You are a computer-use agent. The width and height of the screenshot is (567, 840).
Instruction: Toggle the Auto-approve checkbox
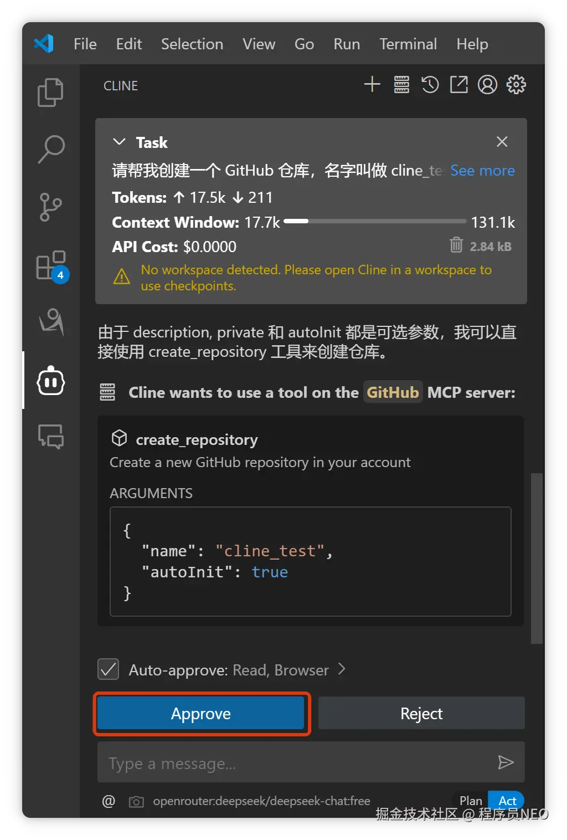pos(109,669)
